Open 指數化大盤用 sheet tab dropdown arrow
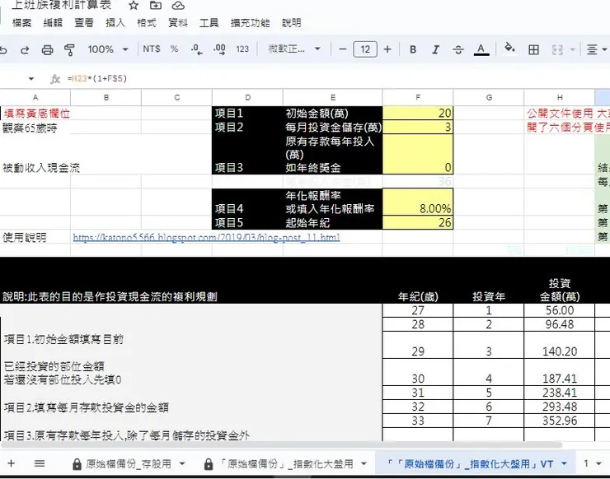 pyautogui.click(x=364, y=463)
